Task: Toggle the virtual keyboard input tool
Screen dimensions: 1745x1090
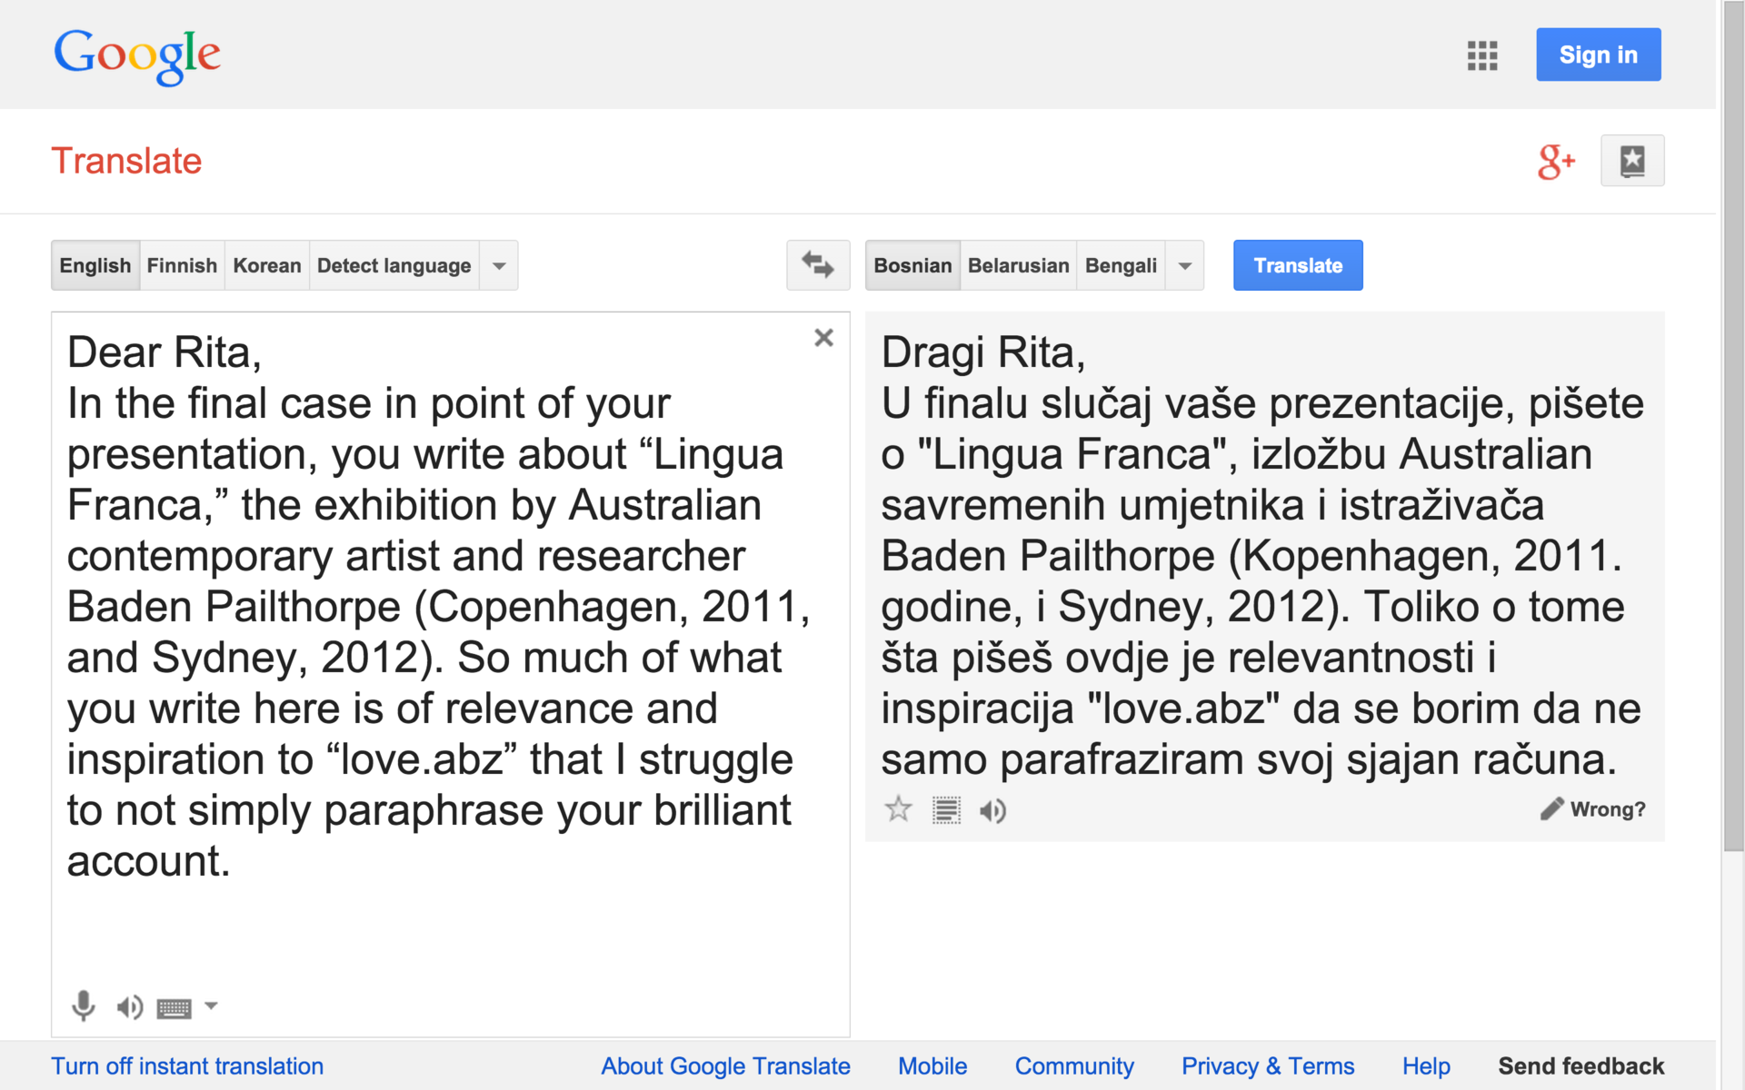Action: coord(174,1007)
